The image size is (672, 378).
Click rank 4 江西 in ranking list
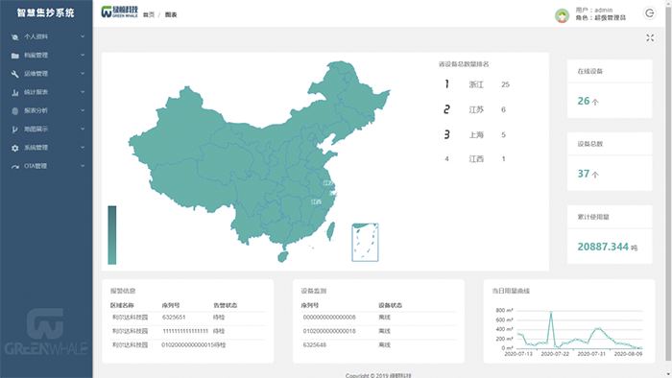coord(476,159)
